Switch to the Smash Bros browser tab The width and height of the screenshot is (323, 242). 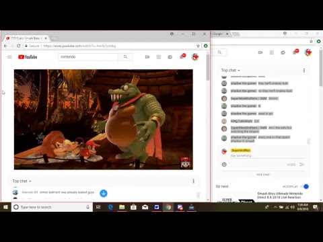coord(26,38)
